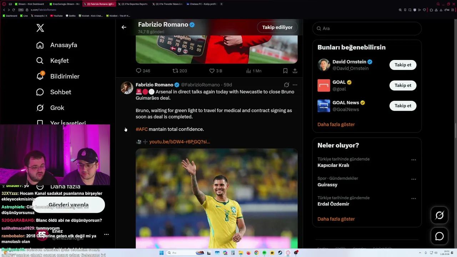457x257 pixels.
Task: Switch to the X'te Transfer News Live tab
Action: (167, 4)
